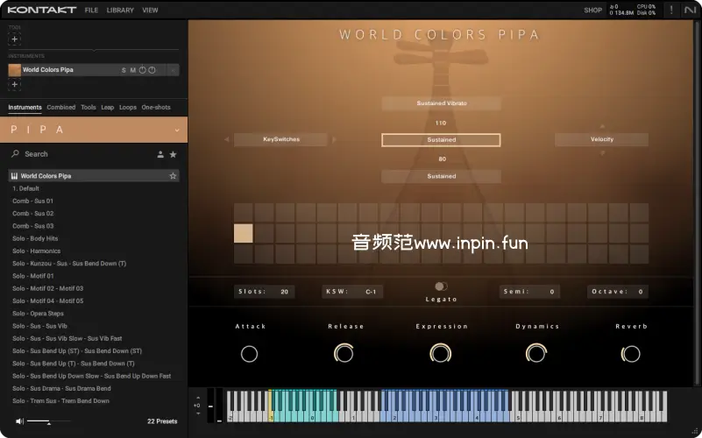Expand the PIPA library banner dropdown

[x=177, y=131]
